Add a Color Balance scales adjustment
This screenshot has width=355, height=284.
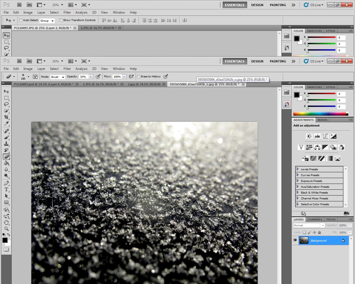pyautogui.click(x=317, y=147)
